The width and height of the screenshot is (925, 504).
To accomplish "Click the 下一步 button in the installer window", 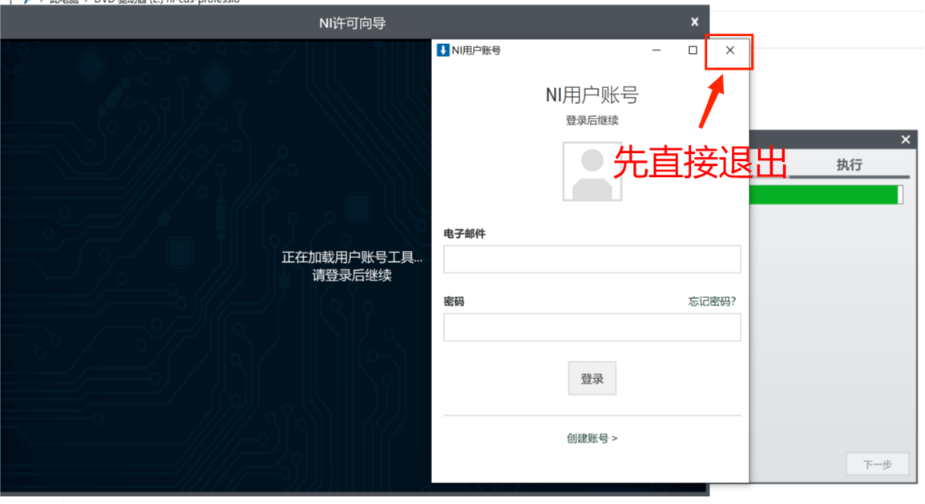I will 877,465.
